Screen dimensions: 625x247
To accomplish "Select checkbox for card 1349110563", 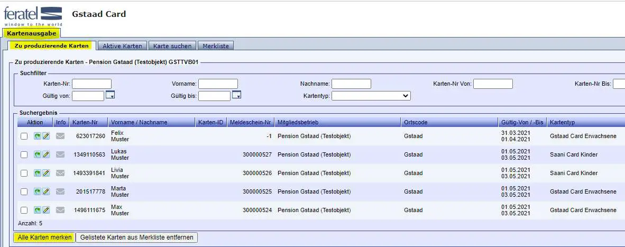I will coord(24,154).
